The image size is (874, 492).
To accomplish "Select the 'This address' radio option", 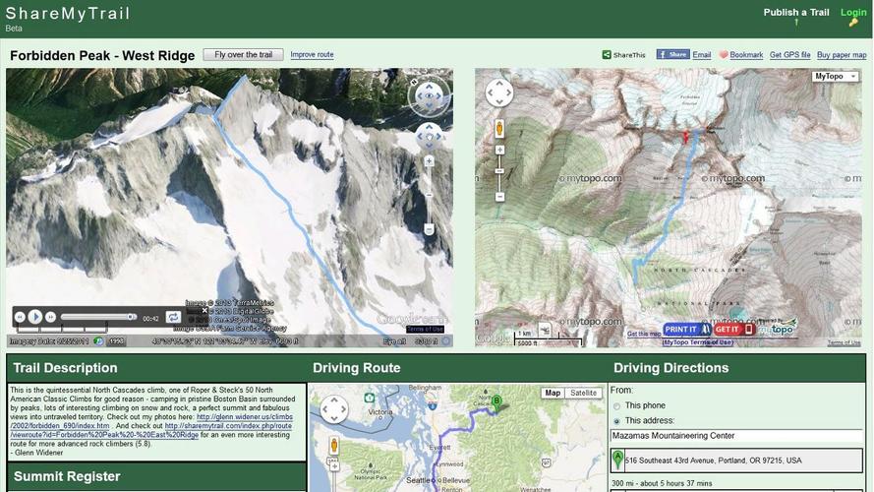I will pos(617,420).
